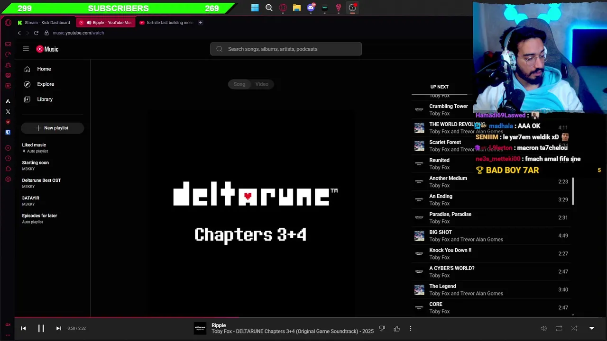This screenshot has width=607, height=341.
Task: Play BIG SHOT from the queue
Action: click(491, 236)
